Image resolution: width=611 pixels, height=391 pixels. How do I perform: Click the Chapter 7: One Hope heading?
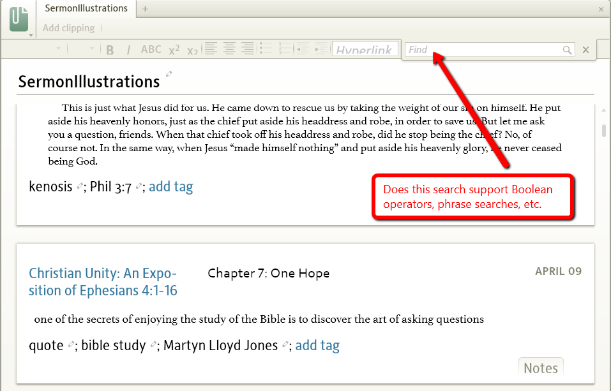(x=269, y=274)
